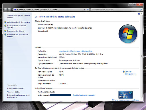Select 'Panel de control' breadcrumb
Screen dimensions: 146x110
(x=25, y=10)
